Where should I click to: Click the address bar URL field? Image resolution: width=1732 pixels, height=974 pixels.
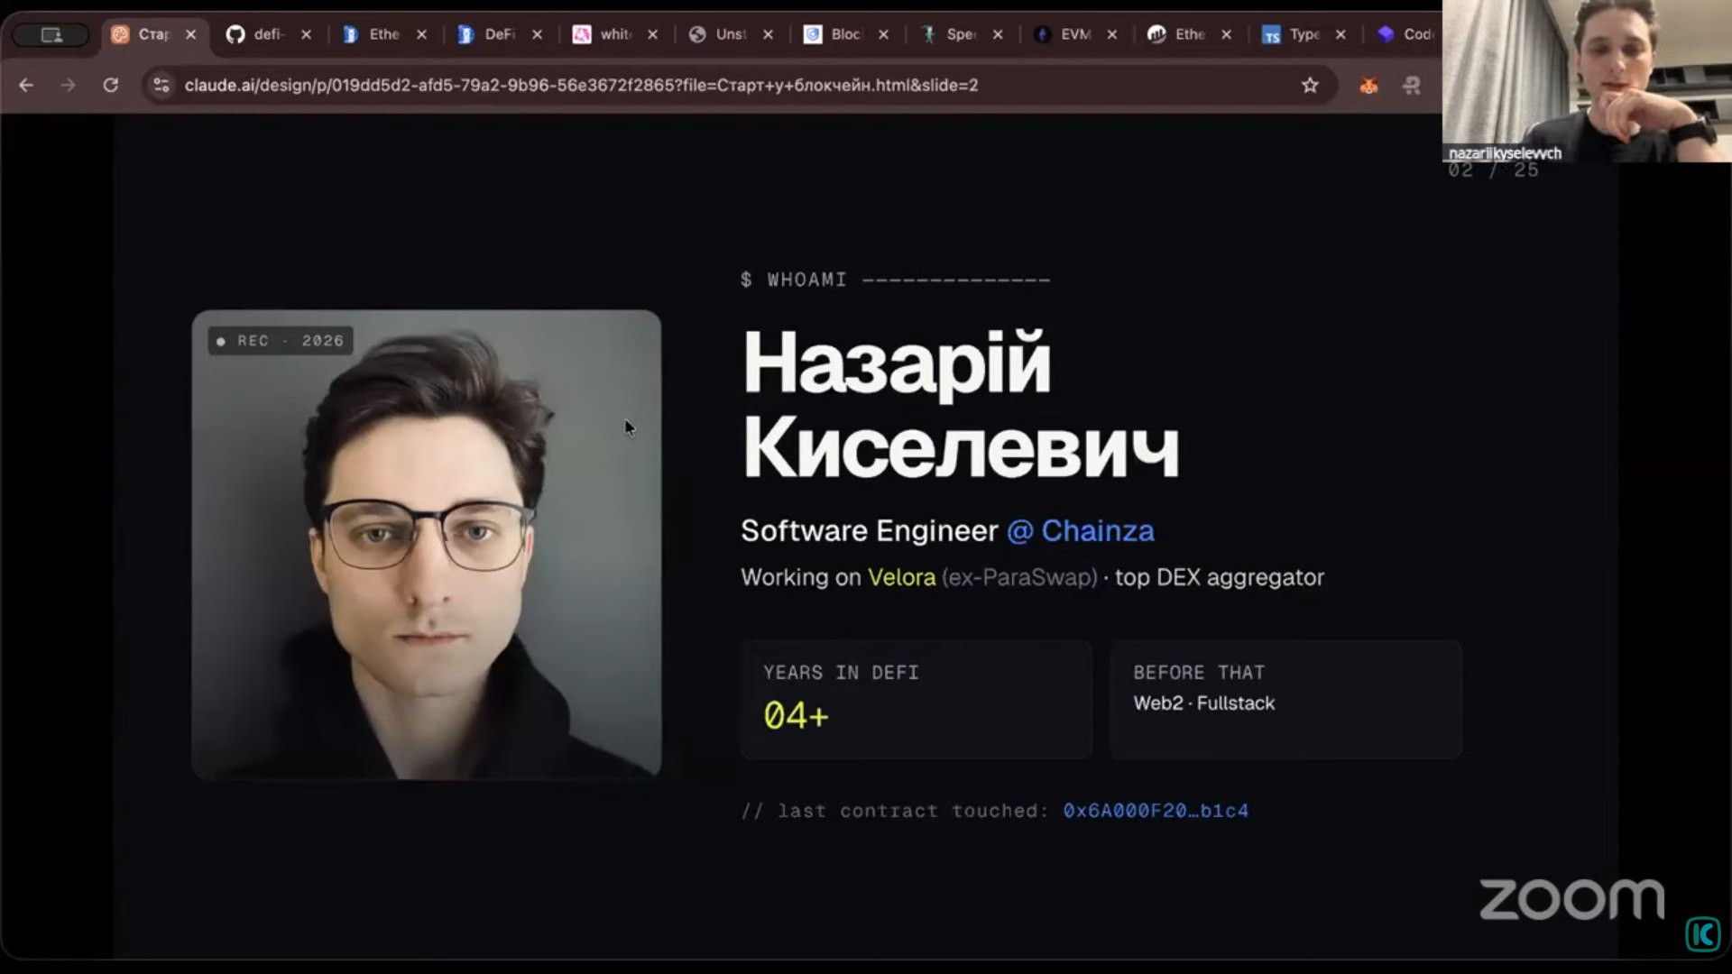(722, 85)
